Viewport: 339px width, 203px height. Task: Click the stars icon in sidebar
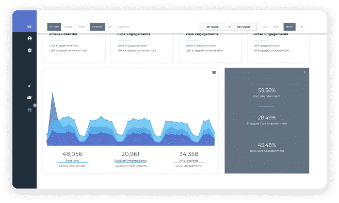tap(29, 85)
